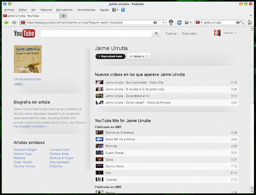The width and height of the screenshot is (256, 195).
Task: Click the search engine YouTube icon
Action: point(198,22)
